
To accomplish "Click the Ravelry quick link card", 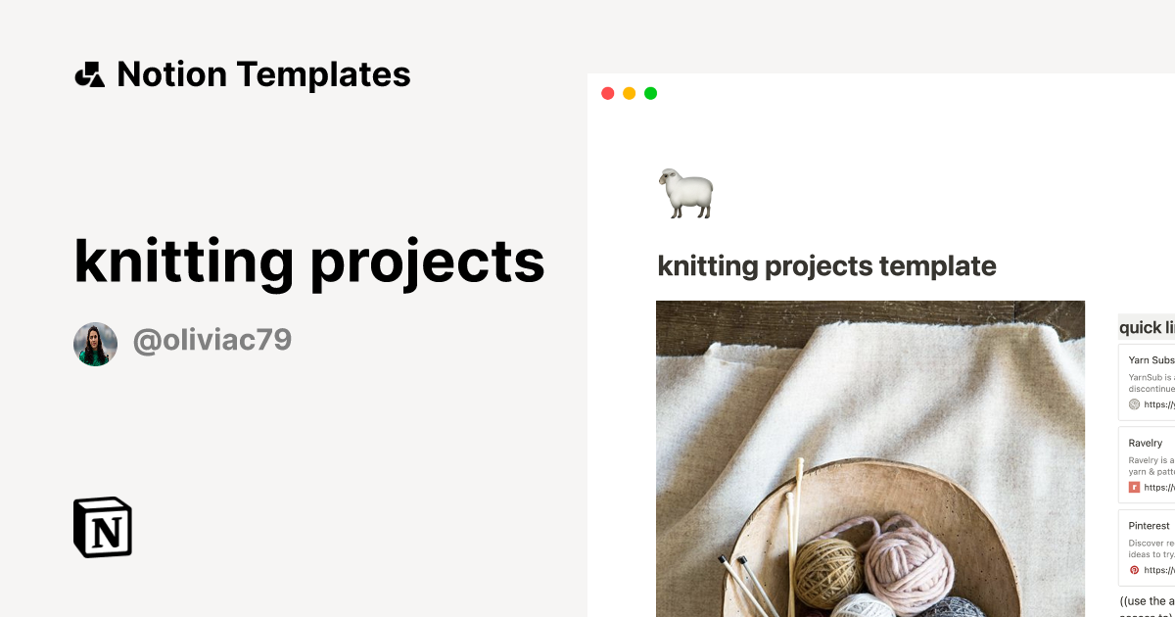I will (1151, 462).
